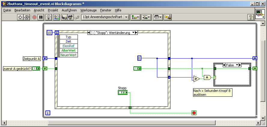
Task: Click the case selector question mark terminal
Action: (215, 77)
